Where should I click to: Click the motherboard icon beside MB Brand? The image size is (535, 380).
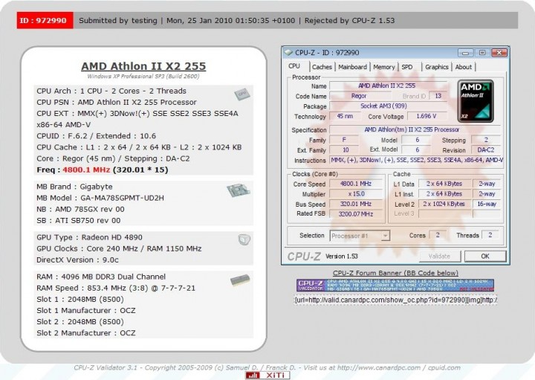pos(239,190)
